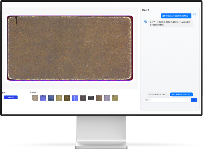The height and width of the screenshot is (149, 203).
Task: Click the blue send arrow button
Action: click(x=194, y=100)
